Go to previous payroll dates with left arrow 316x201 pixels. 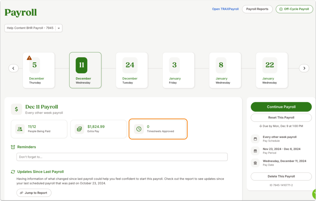coord(14,68)
